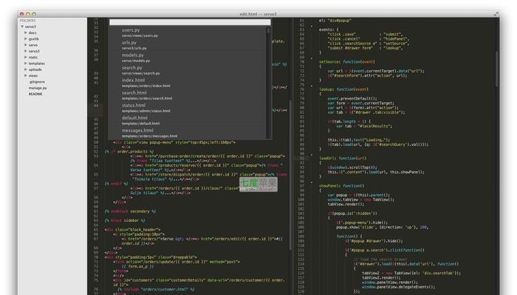Click the Goto Anything search input
Viewport: 517px width, 295px height.
point(190,22)
